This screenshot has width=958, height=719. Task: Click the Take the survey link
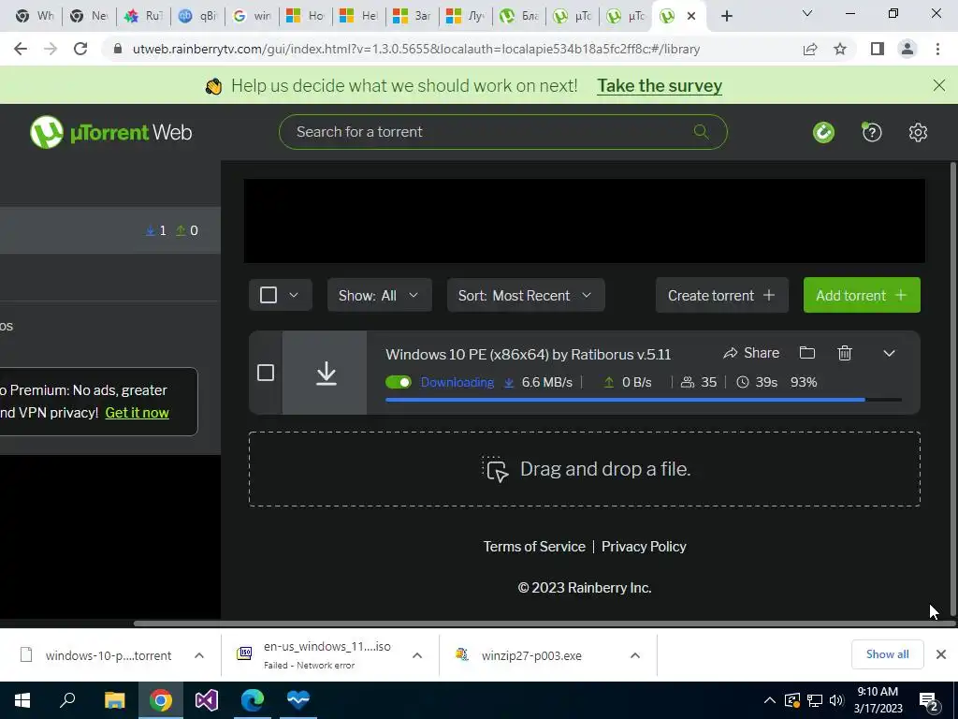660,85
